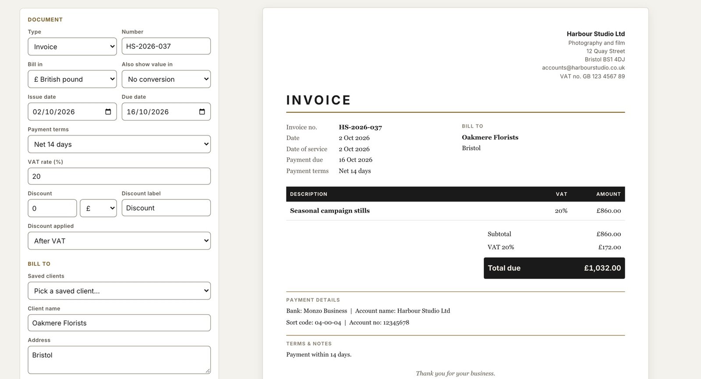The width and height of the screenshot is (701, 379).
Task: Click the Bank: Monzo Business line
Action: tap(368, 311)
